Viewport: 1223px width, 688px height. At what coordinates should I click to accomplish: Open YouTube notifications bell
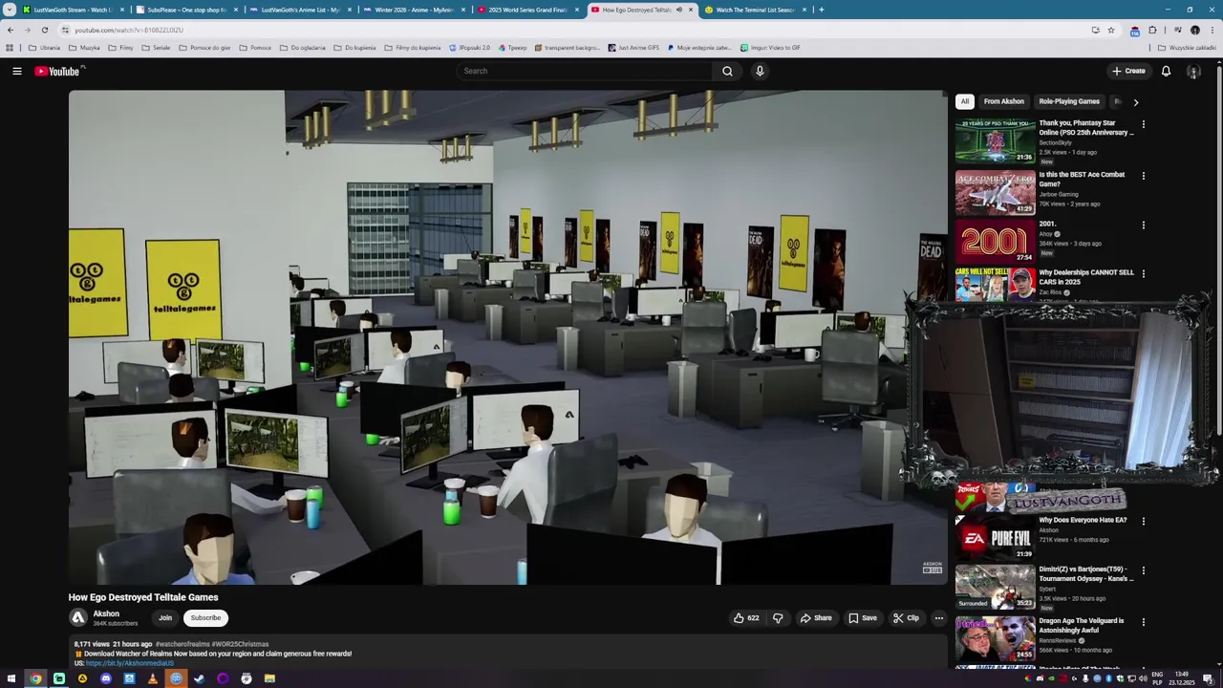pyautogui.click(x=1166, y=71)
